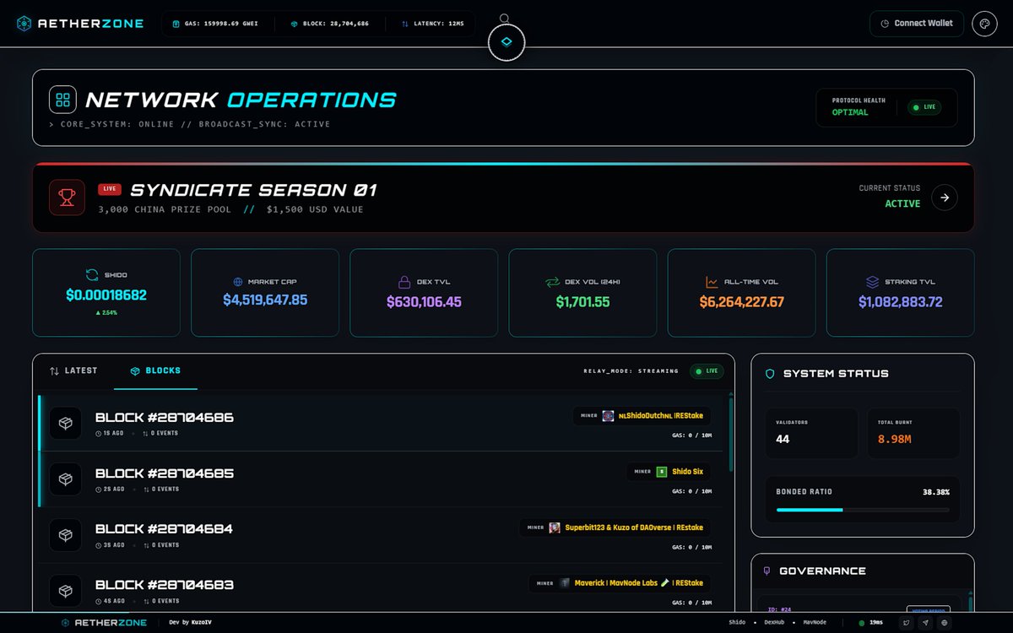Click the cyan diamond logo below the search icon
This screenshot has width=1013, height=633.
pos(506,41)
